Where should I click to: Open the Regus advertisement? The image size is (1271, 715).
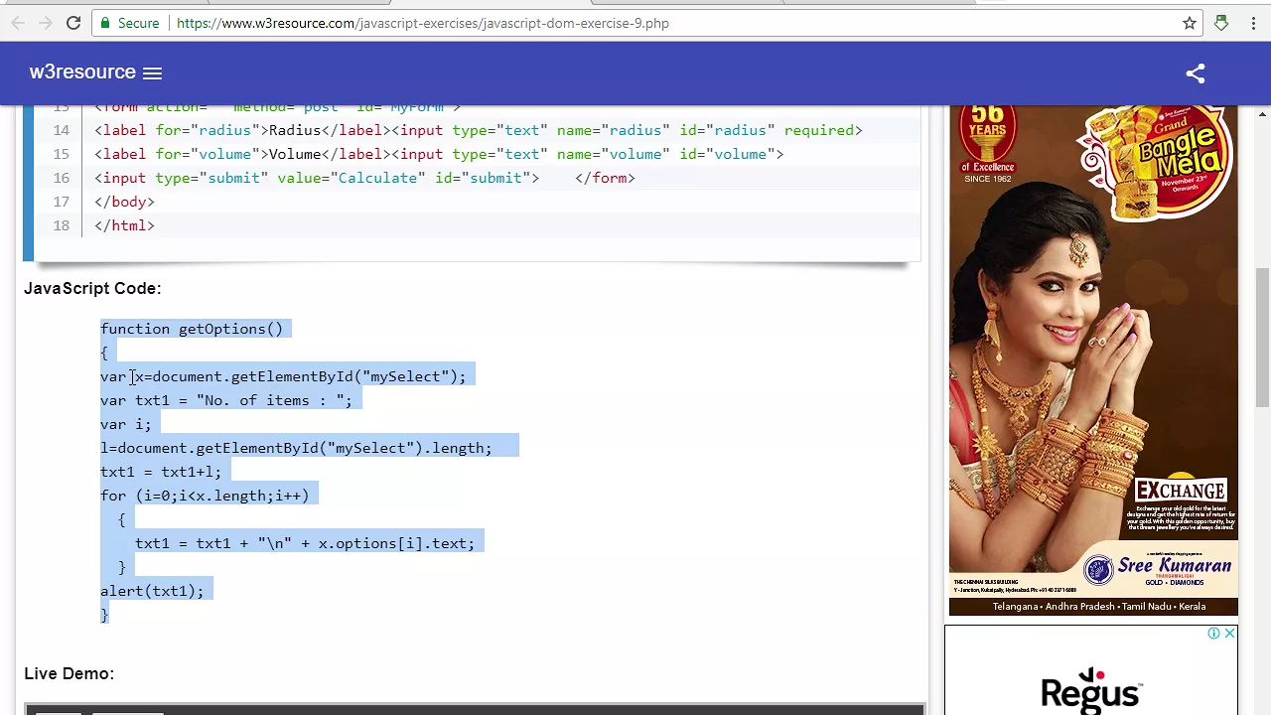1091,670
